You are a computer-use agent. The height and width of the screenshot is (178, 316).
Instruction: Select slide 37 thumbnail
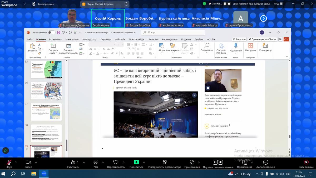tap(46, 112)
